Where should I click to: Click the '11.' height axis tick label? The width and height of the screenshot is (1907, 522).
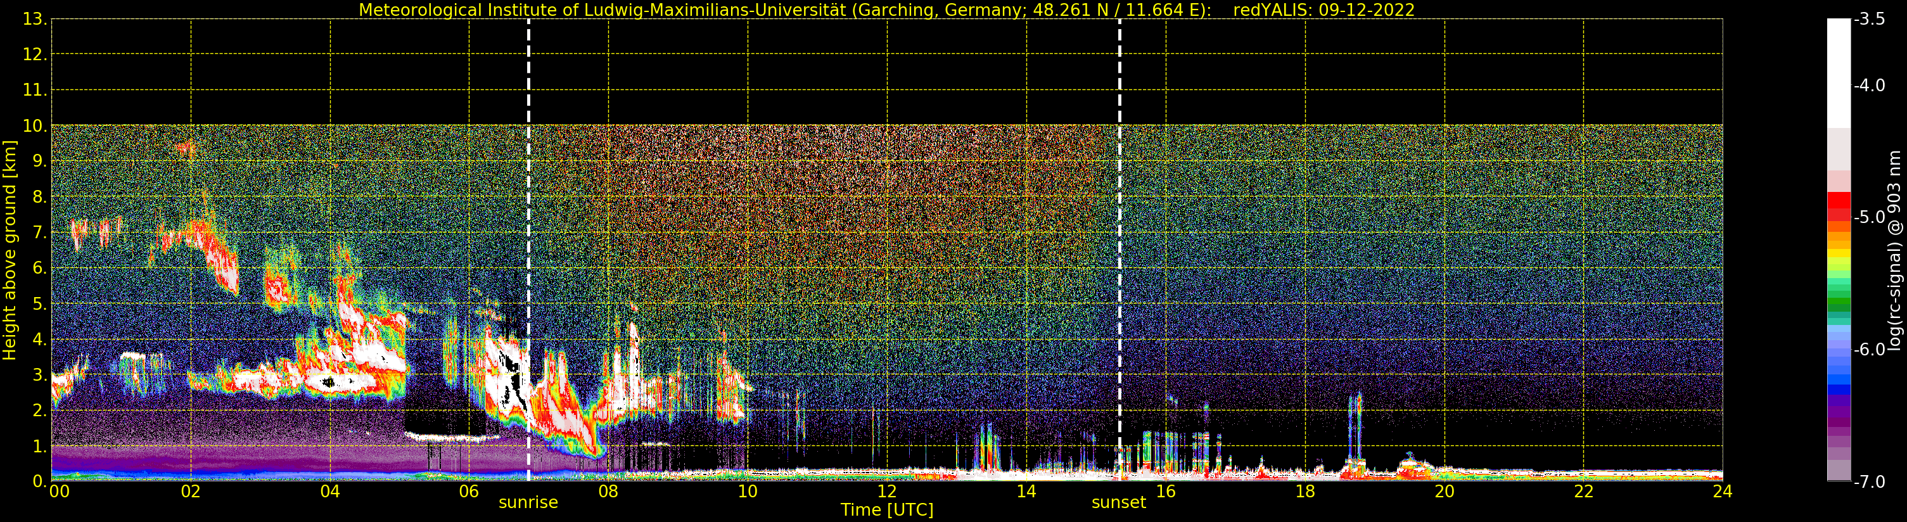pyautogui.click(x=35, y=91)
